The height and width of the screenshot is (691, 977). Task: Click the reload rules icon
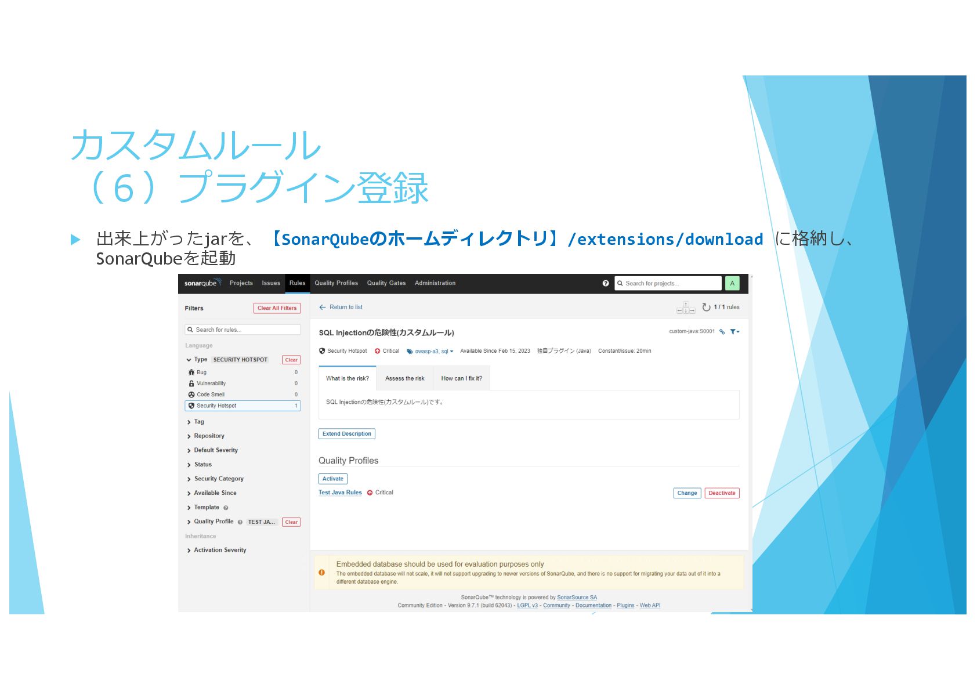point(706,307)
